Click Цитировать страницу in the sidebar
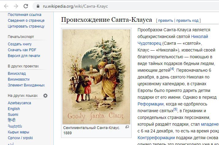 [x=26, y=26]
